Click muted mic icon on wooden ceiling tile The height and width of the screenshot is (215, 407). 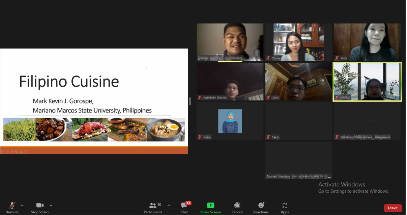click(x=268, y=97)
